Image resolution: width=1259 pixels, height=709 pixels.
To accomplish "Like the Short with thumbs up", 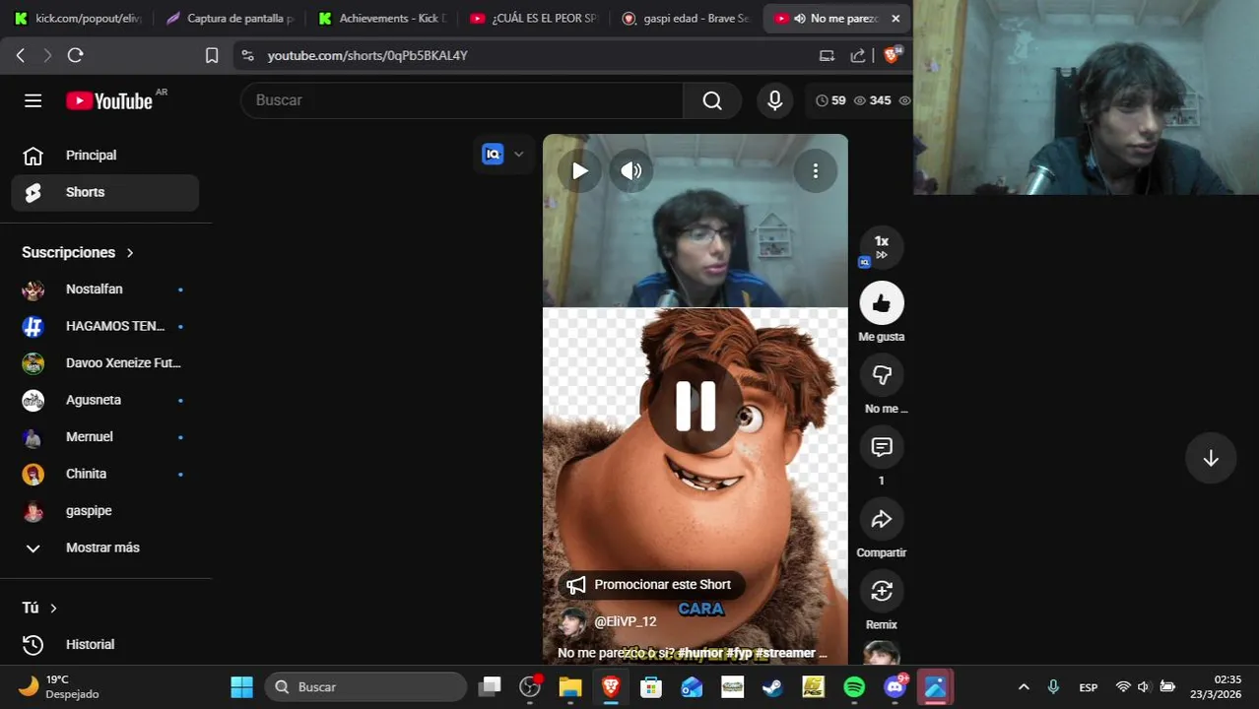I will coord(882,303).
